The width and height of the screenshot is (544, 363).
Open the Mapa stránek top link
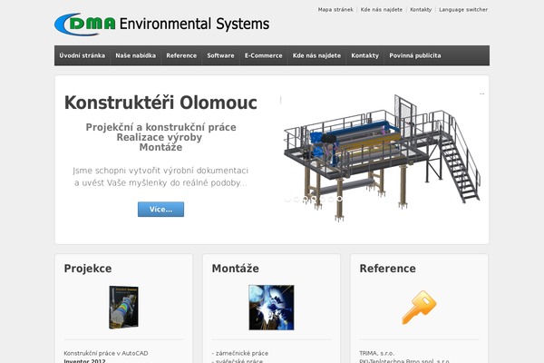pos(335,10)
